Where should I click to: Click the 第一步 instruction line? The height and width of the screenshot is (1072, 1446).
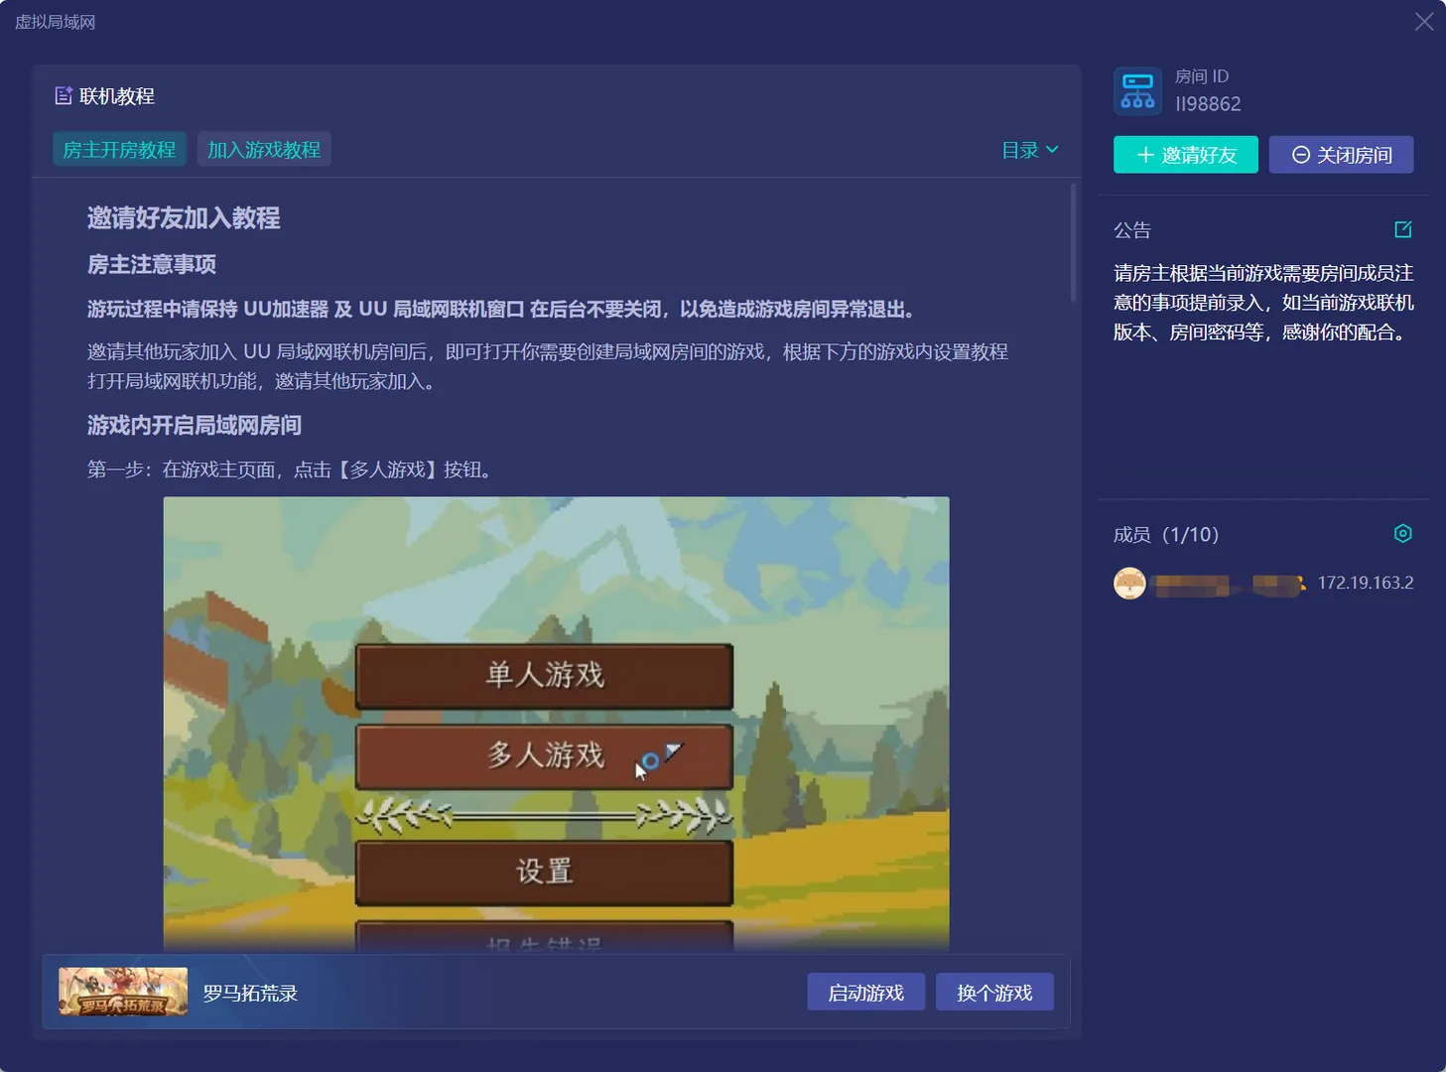pos(292,469)
